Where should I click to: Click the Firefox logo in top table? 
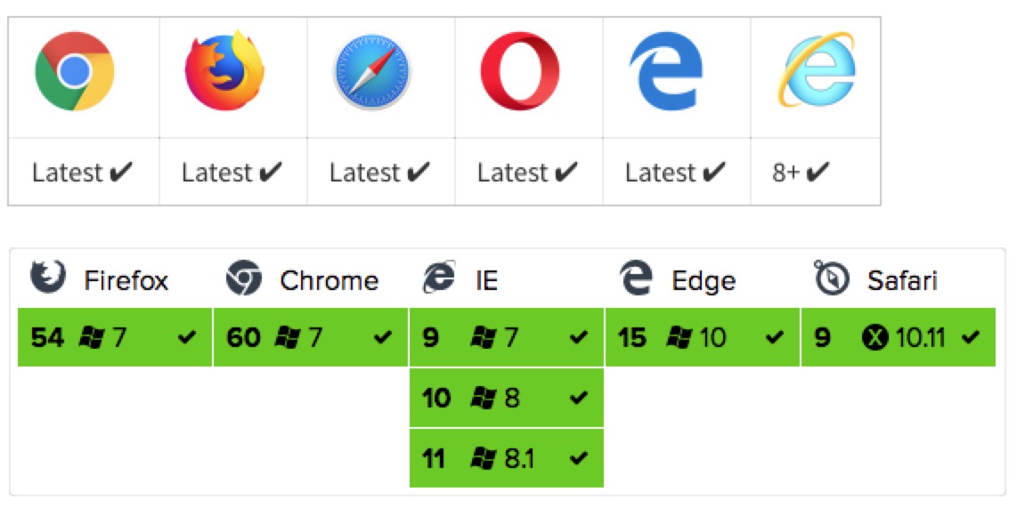pos(224,71)
